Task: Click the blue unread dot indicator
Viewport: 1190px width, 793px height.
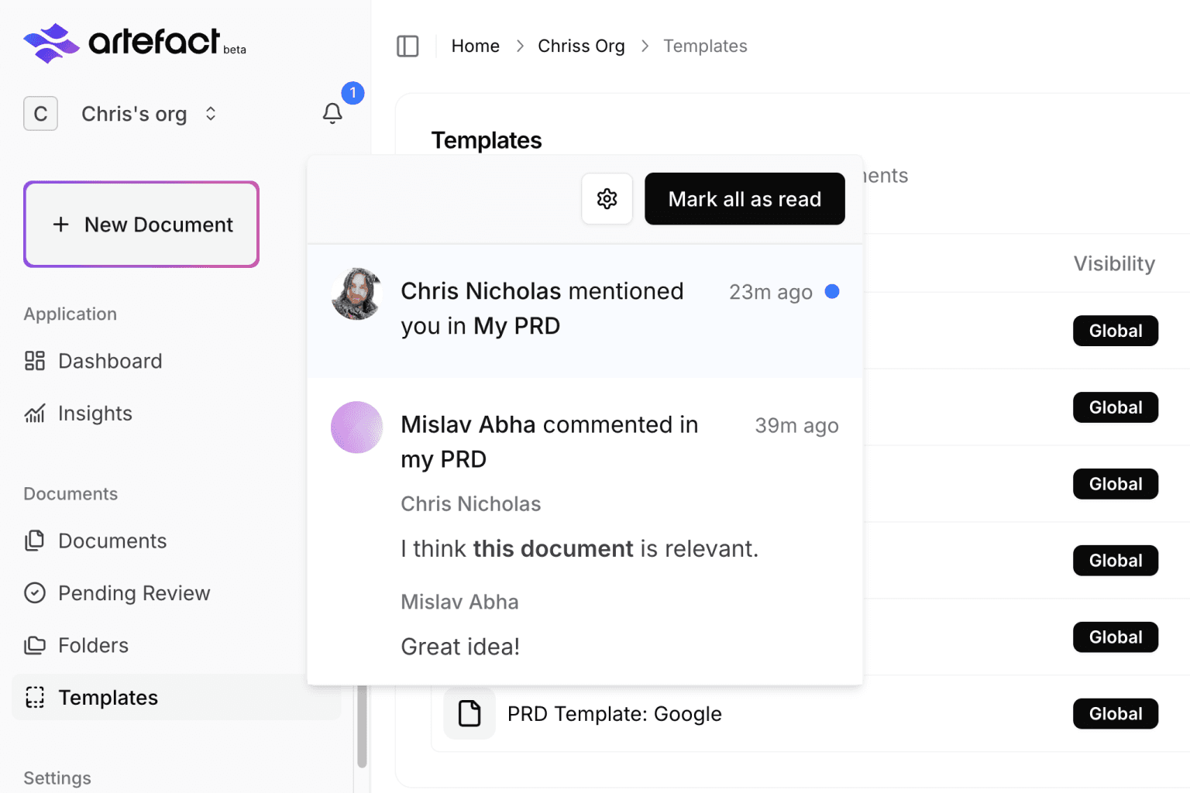Action: pos(832,292)
